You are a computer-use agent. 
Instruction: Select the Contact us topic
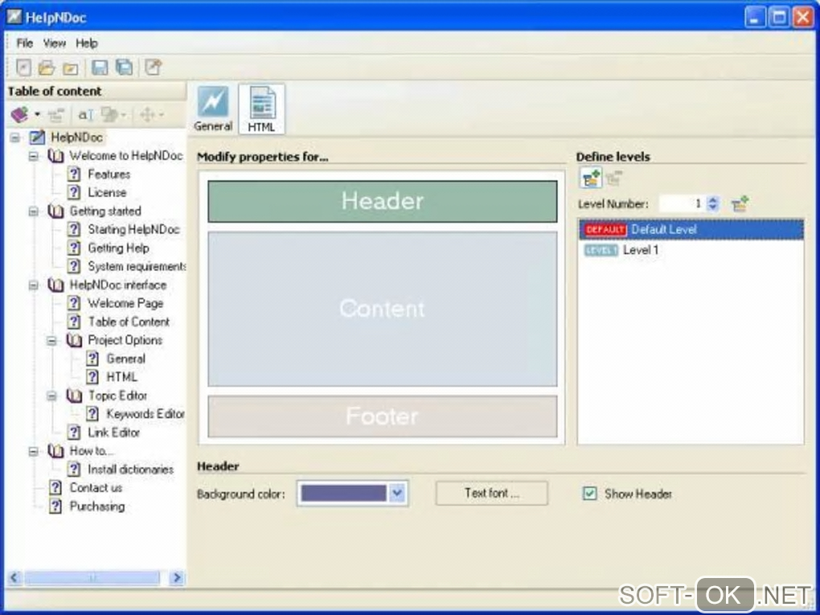coord(96,488)
